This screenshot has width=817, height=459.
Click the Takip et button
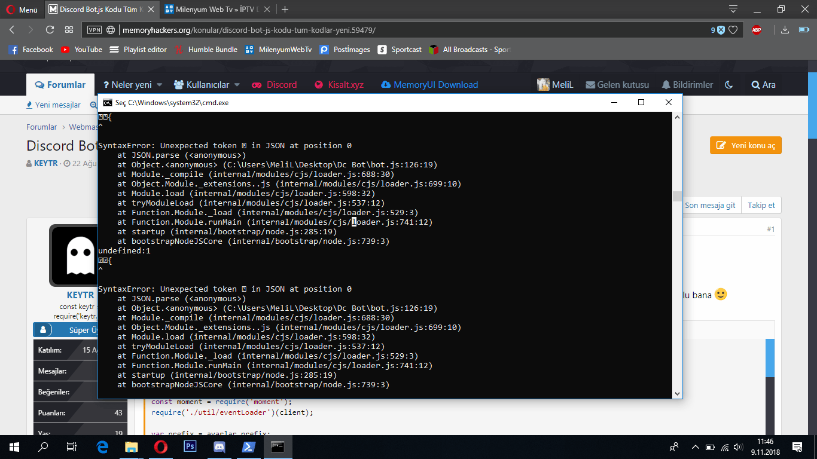click(761, 205)
